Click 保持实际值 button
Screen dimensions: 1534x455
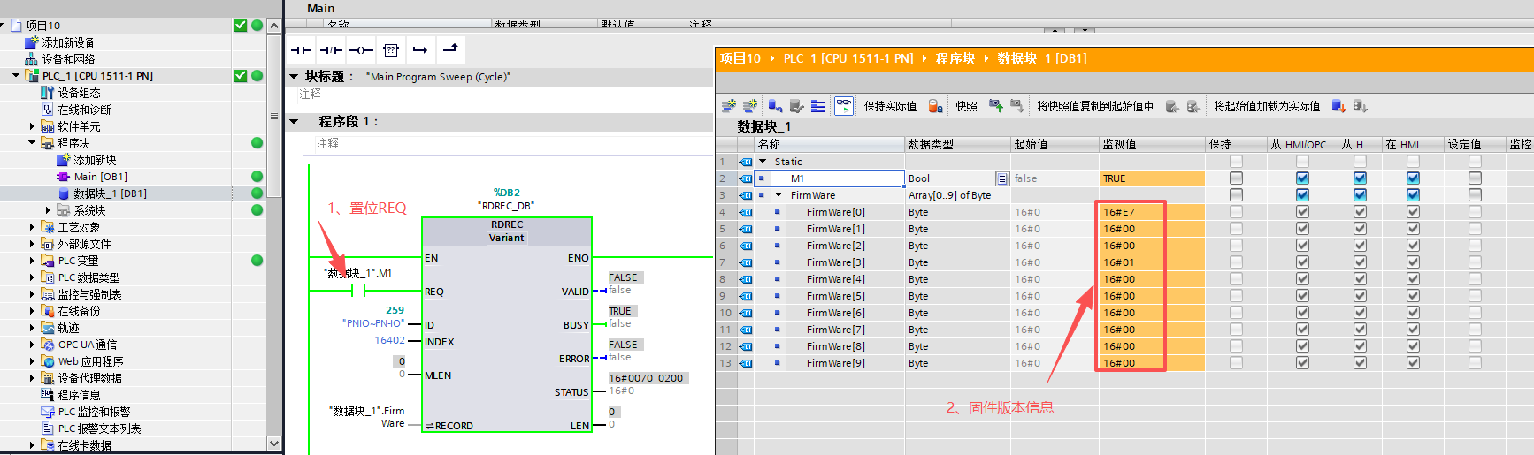click(x=890, y=106)
